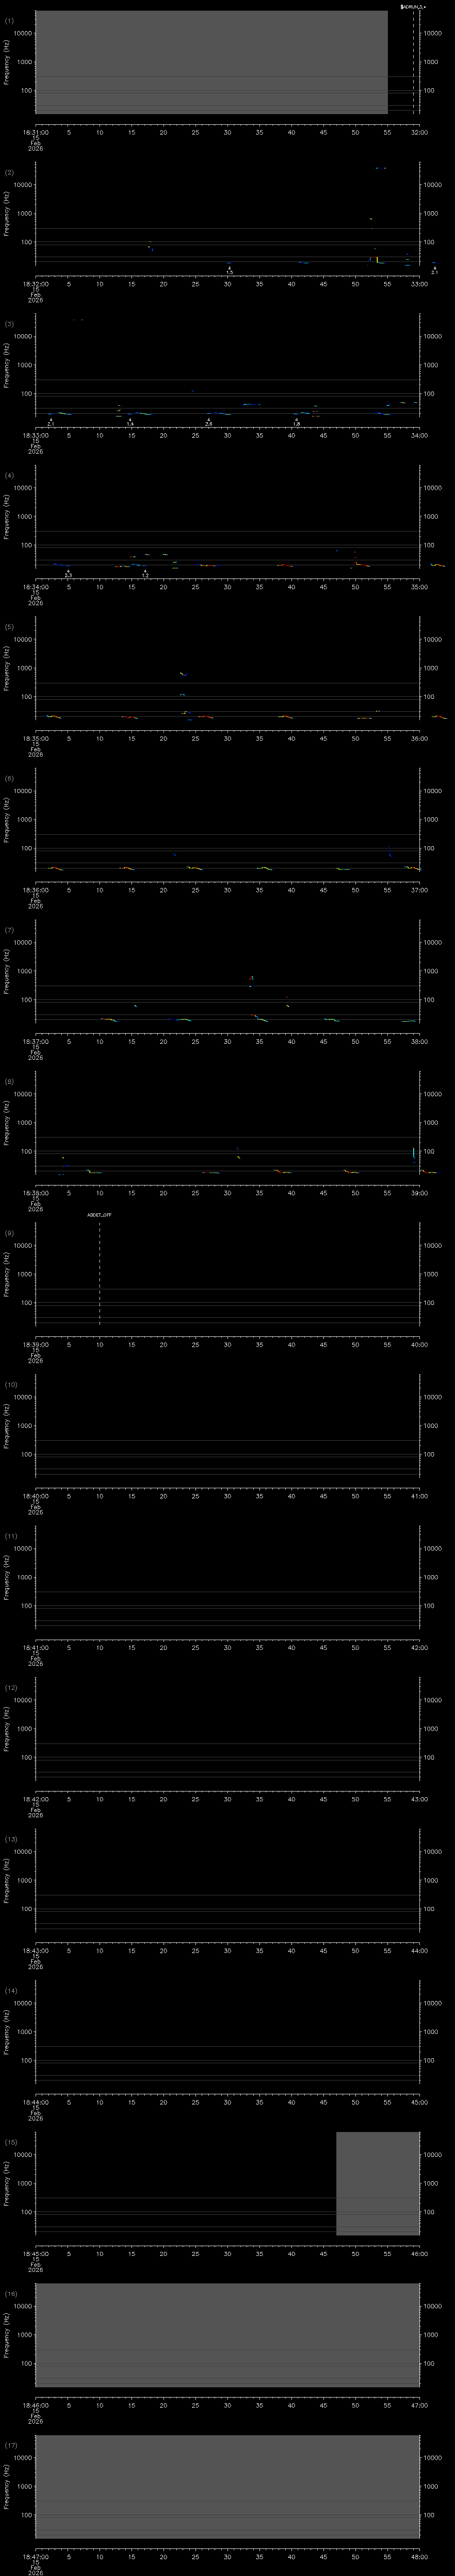Click the panel number (17) label
Viewport: 455px width, 2576px height.
click(x=11, y=2446)
